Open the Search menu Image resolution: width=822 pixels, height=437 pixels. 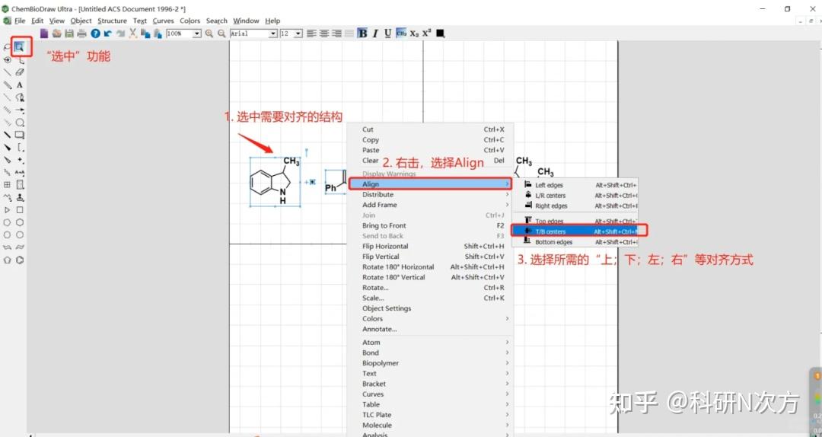click(x=216, y=21)
